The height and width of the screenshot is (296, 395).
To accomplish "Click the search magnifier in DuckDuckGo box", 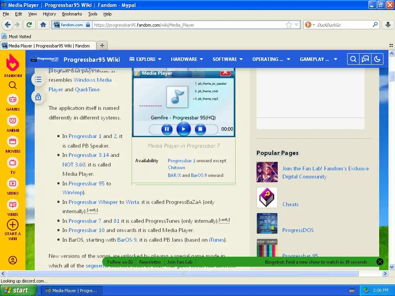I will tap(375, 25).
